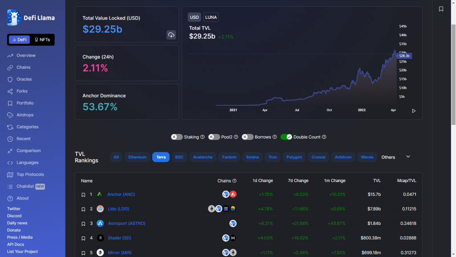Viewport: 456px width, 257px height.
Task: Click the Top Protocols map icon
Action: [10, 174]
